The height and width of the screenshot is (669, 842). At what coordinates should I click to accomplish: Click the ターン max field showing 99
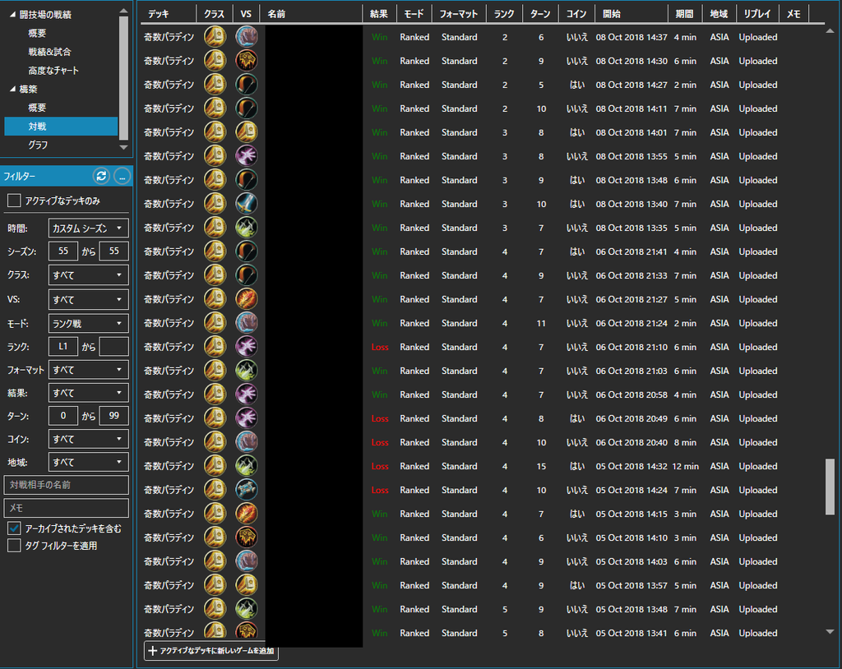click(x=113, y=416)
